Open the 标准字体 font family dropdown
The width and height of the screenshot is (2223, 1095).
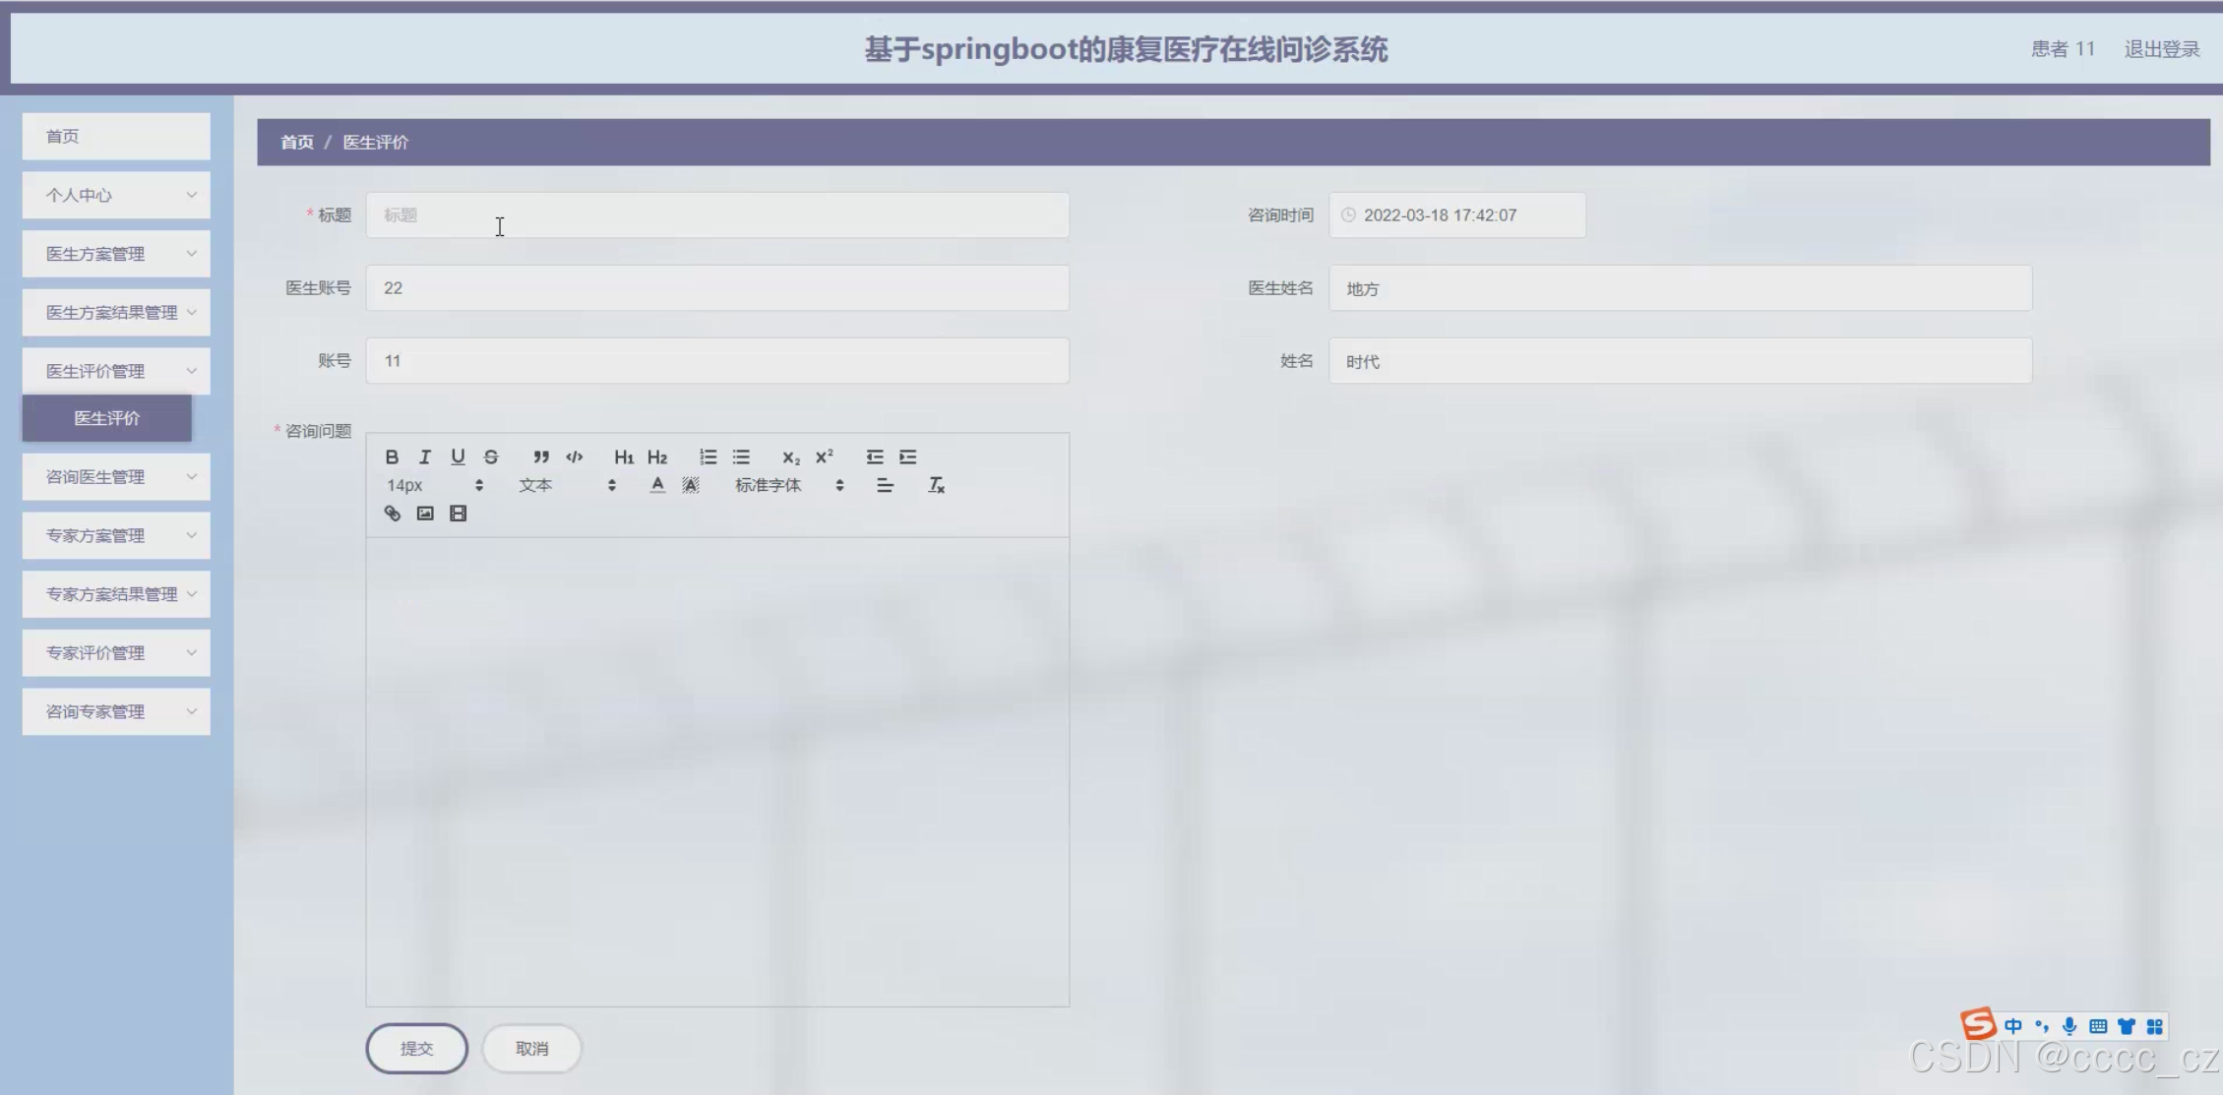(788, 485)
